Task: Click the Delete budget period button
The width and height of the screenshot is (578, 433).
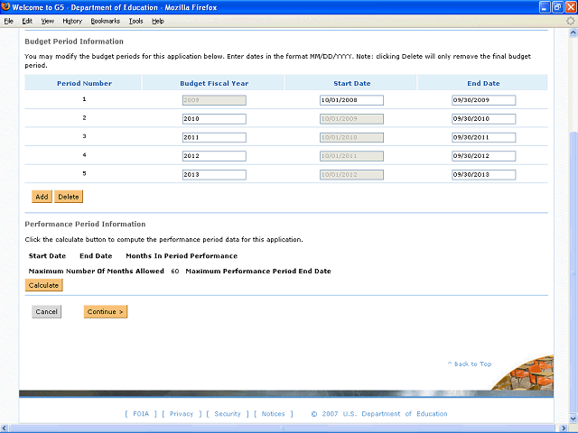Action: pyautogui.click(x=69, y=197)
